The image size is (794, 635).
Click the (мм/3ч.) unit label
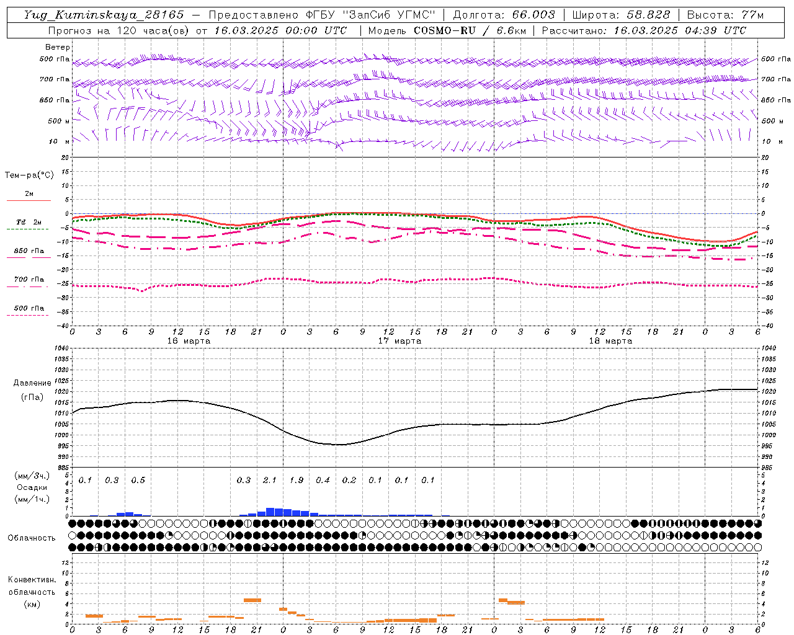(32, 476)
